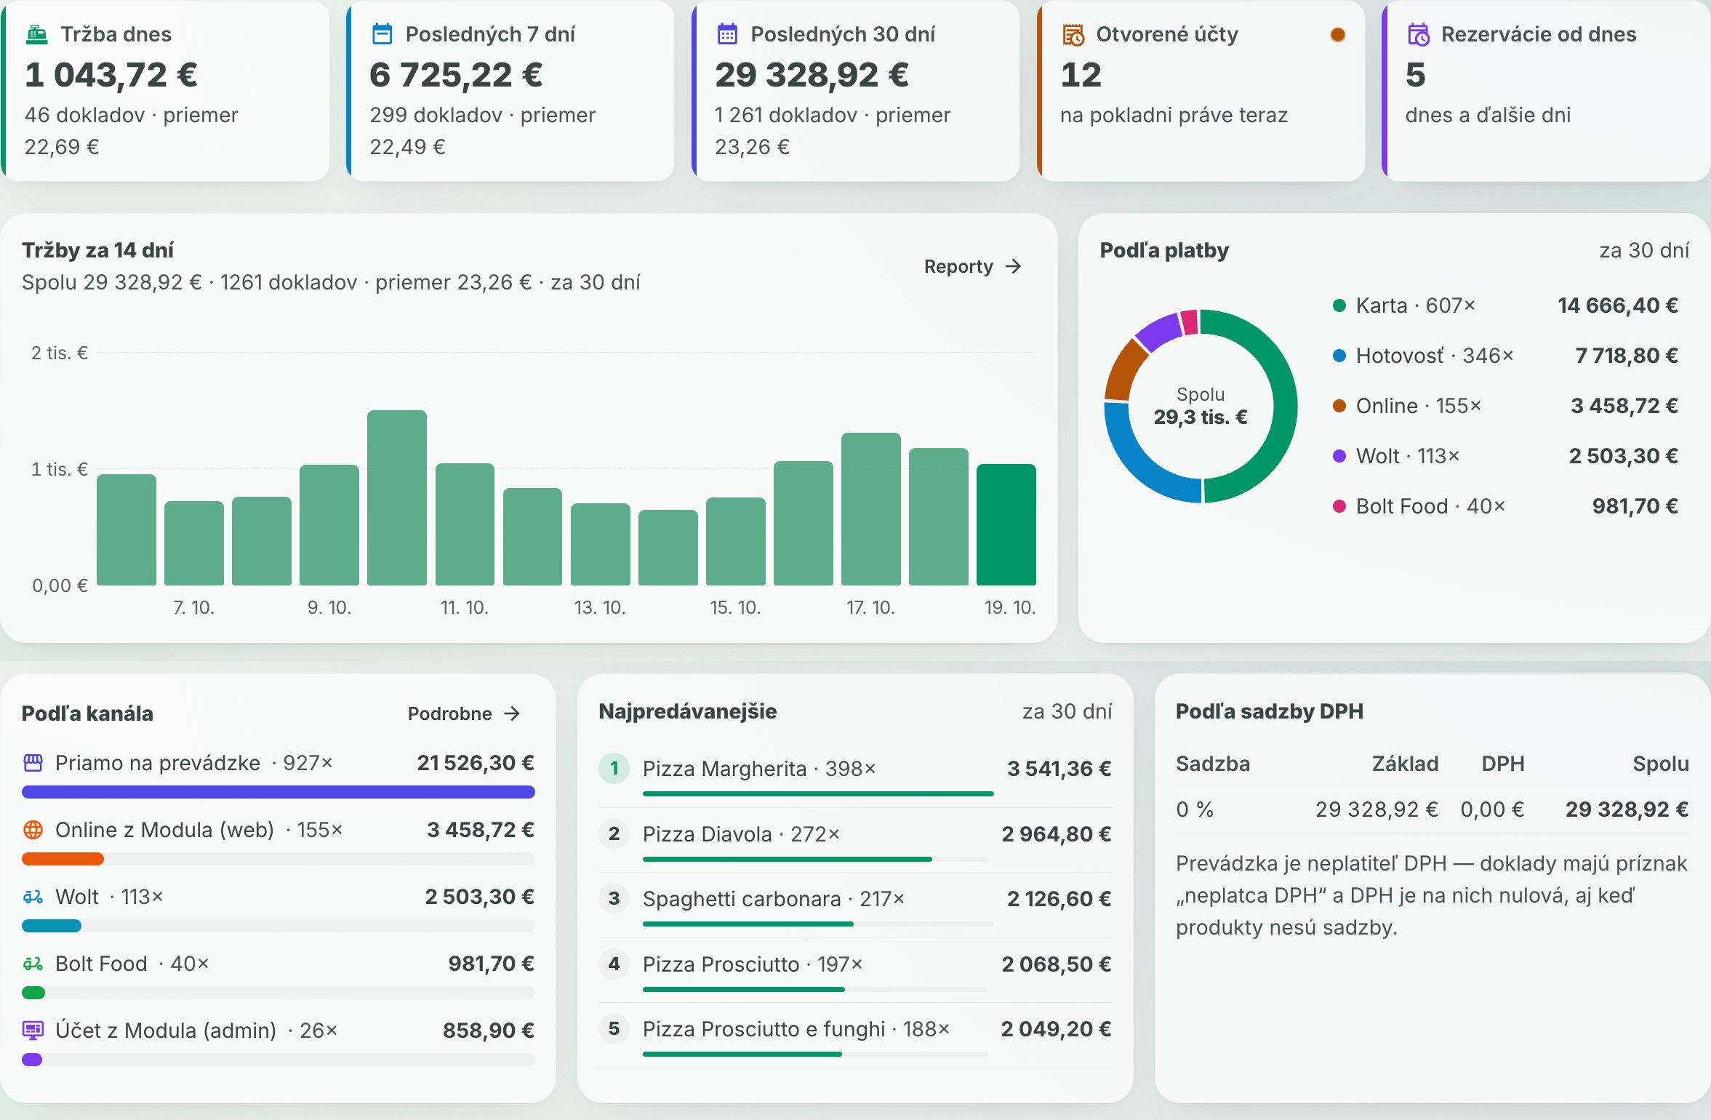Click the scooter icon beside Wolt channel
1711x1120 pixels.
pos(33,897)
